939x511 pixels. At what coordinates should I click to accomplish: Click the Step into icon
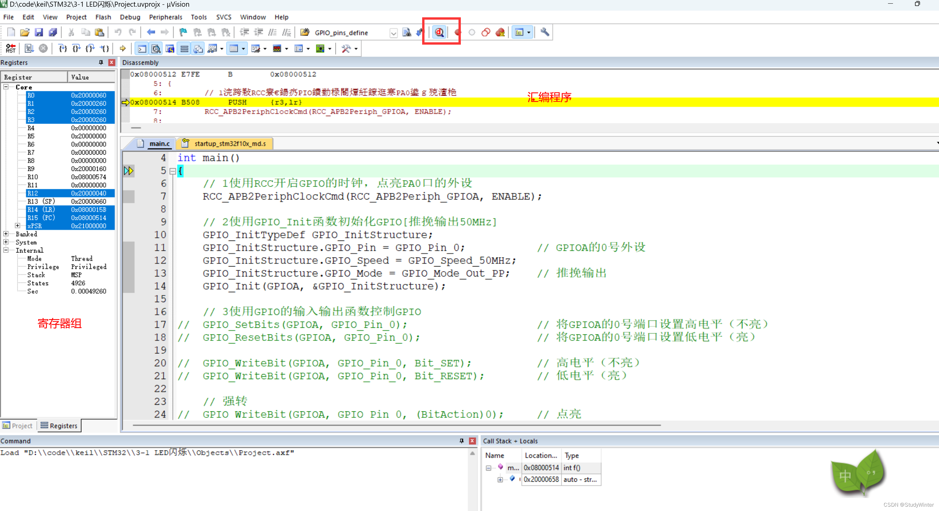[x=63, y=48]
